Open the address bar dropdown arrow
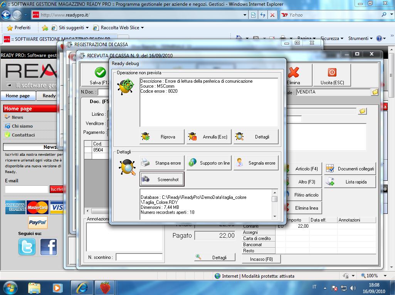 coord(245,15)
